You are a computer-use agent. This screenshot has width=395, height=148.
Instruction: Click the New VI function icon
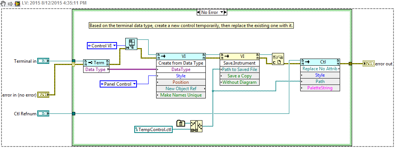pyautogui.click(x=131, y=44)
